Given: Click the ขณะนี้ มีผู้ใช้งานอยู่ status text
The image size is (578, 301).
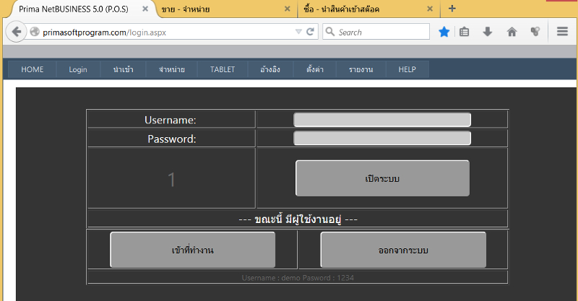Looking at the screenshot, I should 298,219.
